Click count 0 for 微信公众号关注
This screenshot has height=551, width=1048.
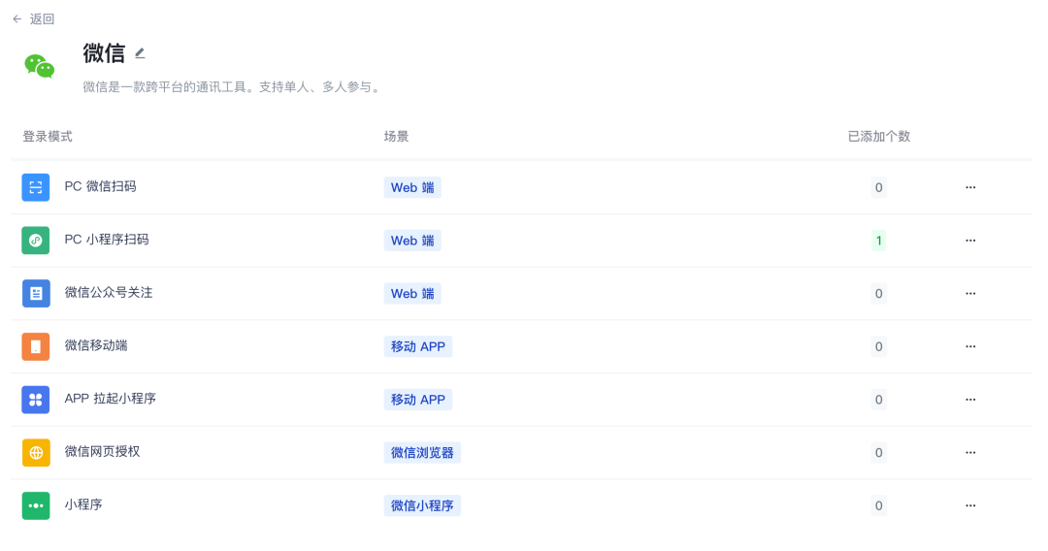pyautogui.click(x=879, y=293)
